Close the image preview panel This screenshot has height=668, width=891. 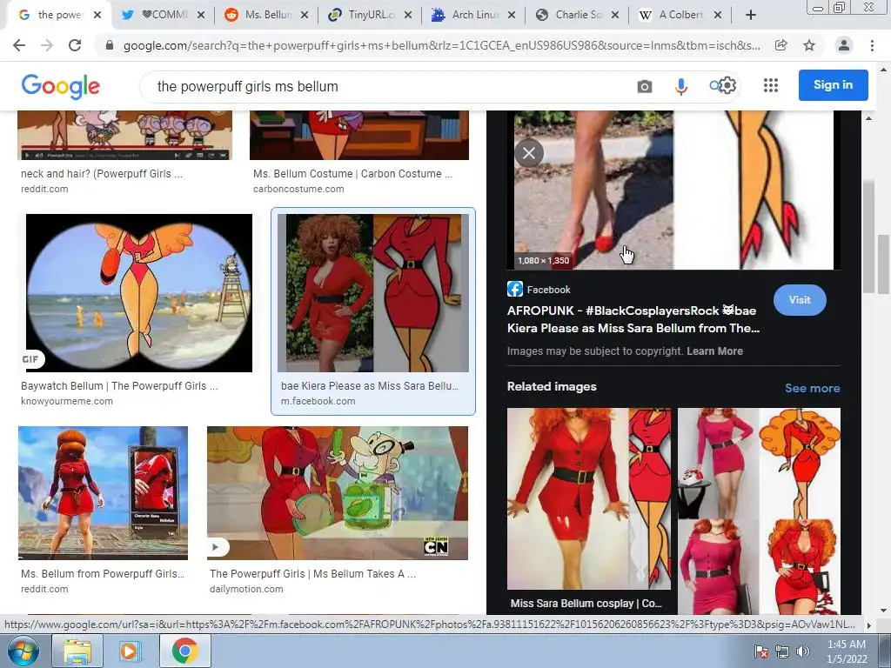529,153
